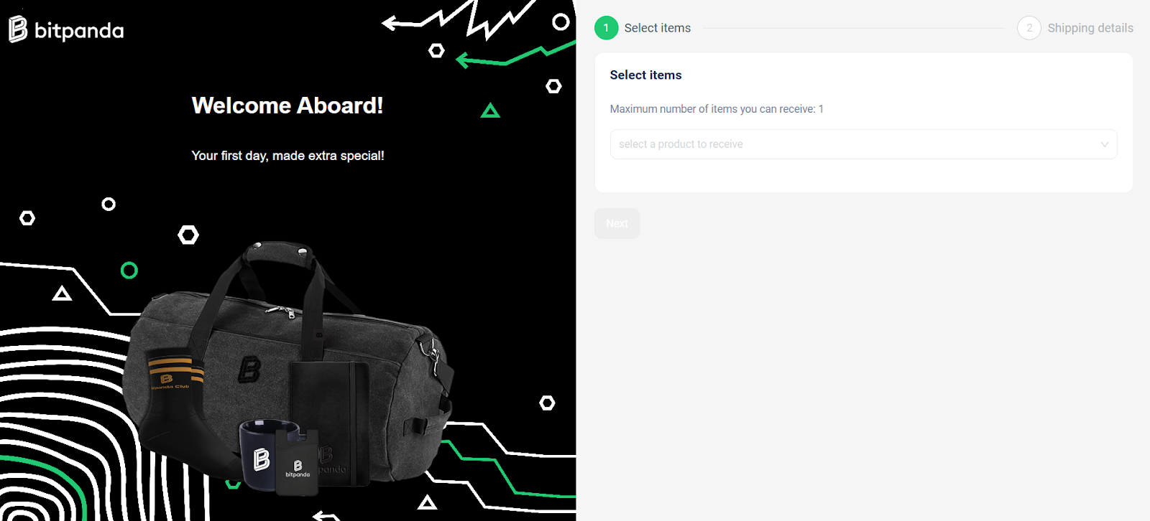Go to Shipping details step

coord(1090,28)
